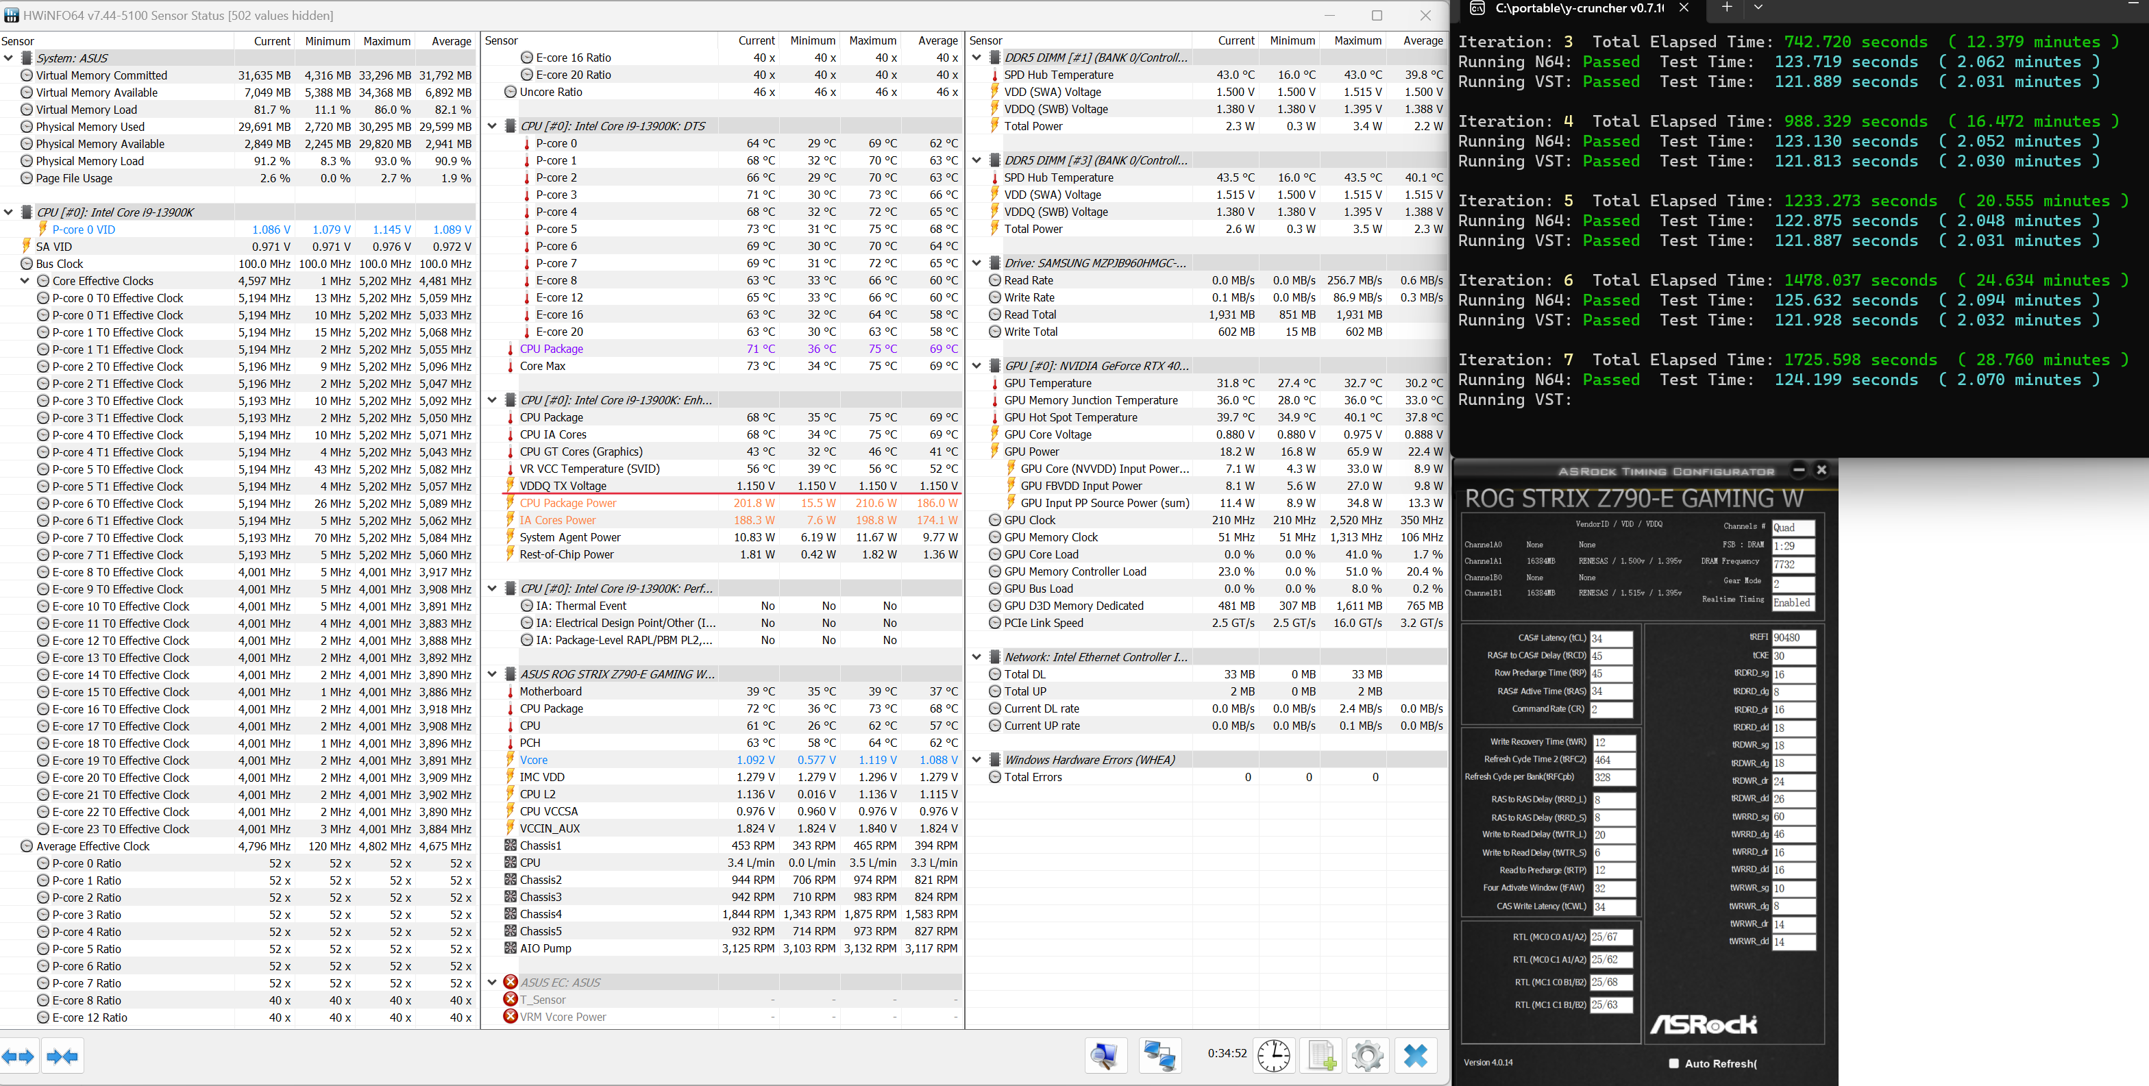Collapse the GPU NVIDIA GeForce RTX group
The image size is (2149, 1086).
tap(977, 366)
